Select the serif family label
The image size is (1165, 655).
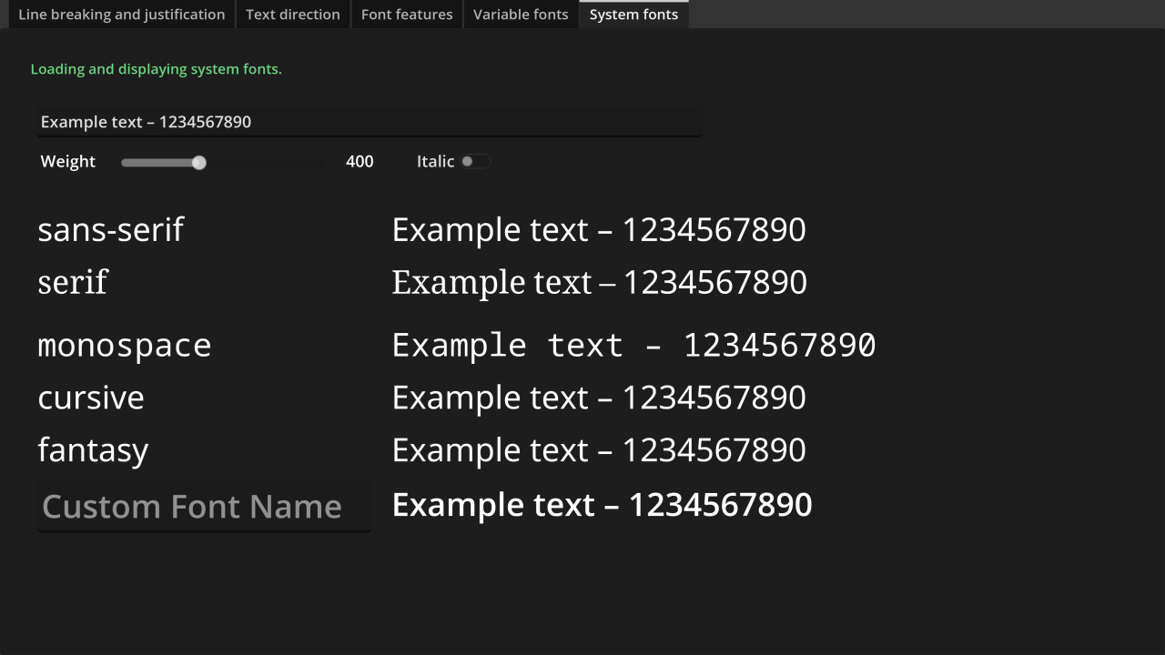pyautogui.click(x=73, y=282)
